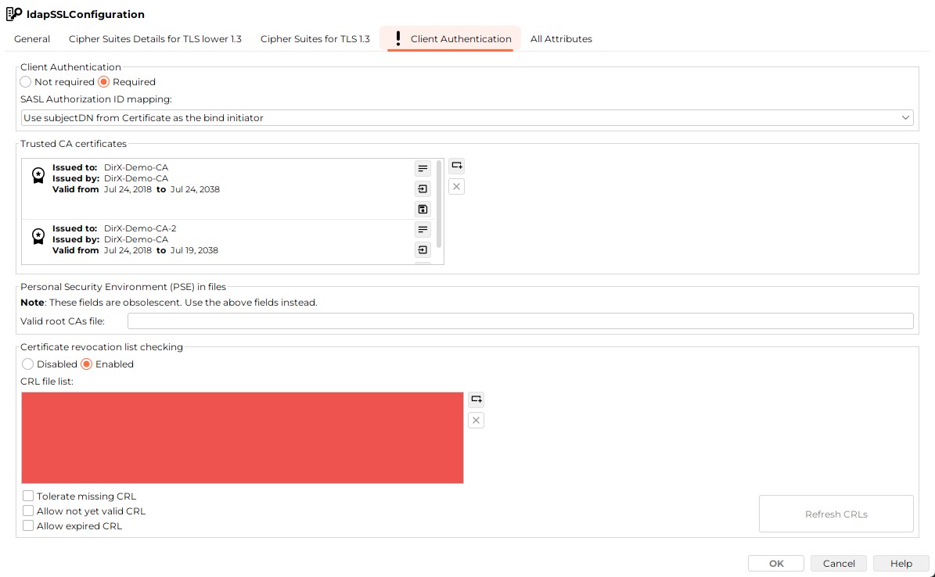Click the ldapSSLConfiguration title icon

click(14, 14)
